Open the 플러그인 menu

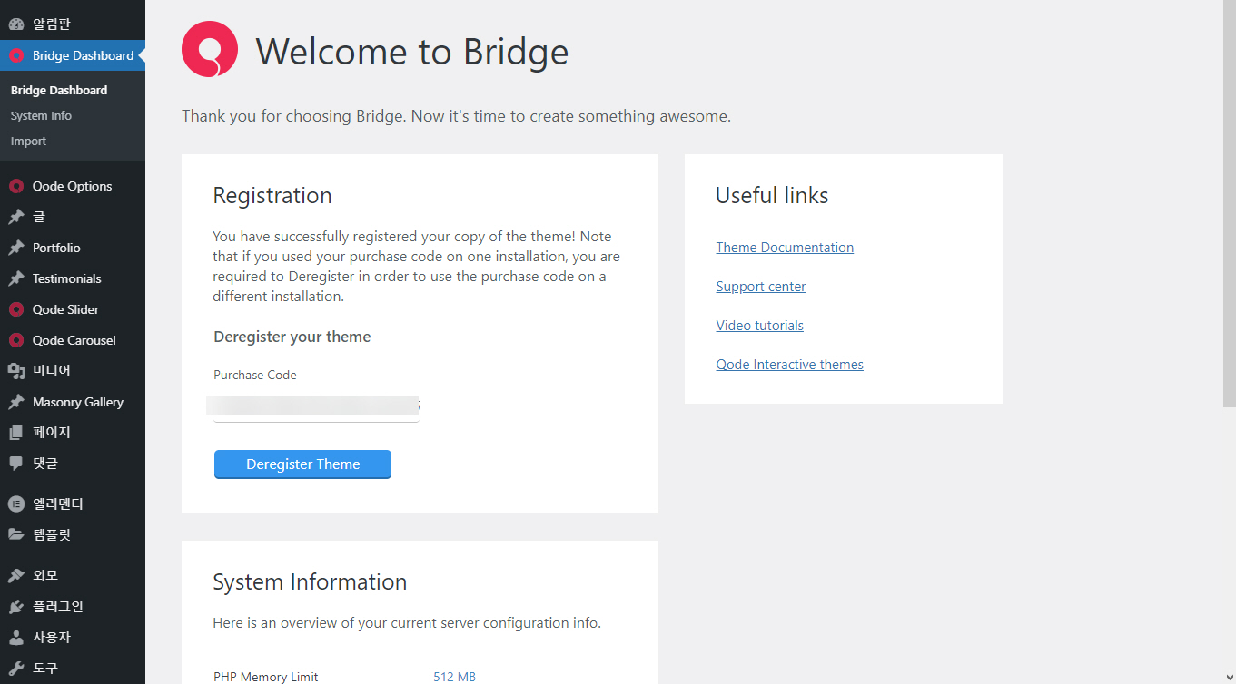tap(73, 606)
